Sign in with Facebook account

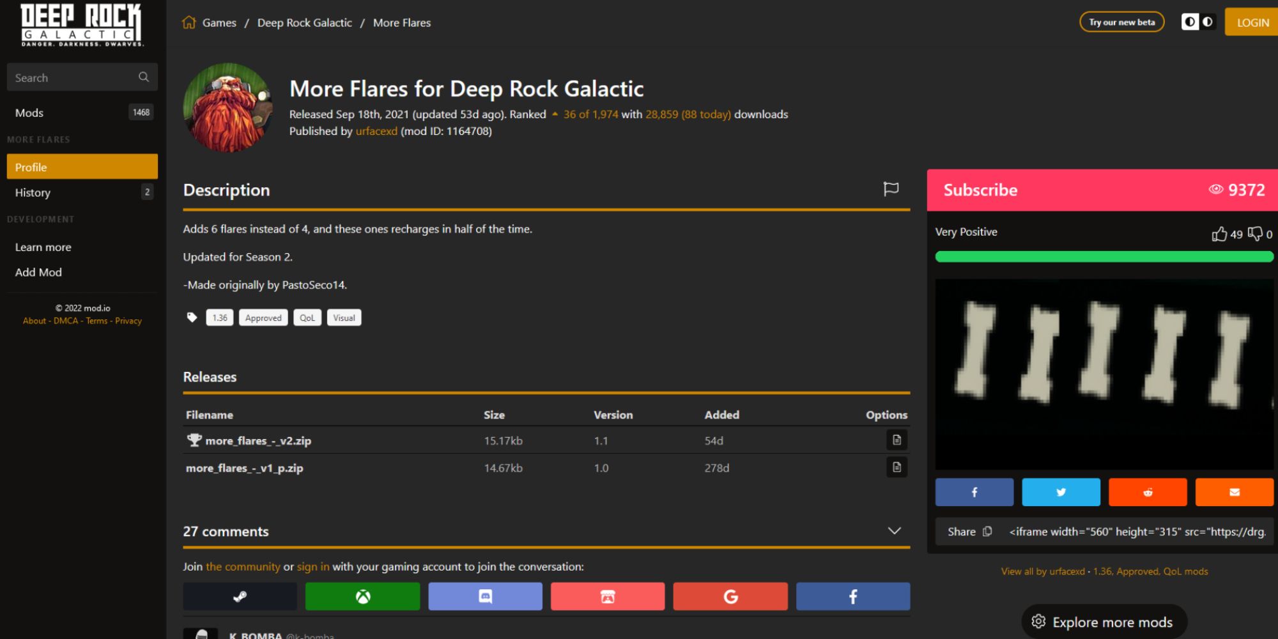point(853,596)
